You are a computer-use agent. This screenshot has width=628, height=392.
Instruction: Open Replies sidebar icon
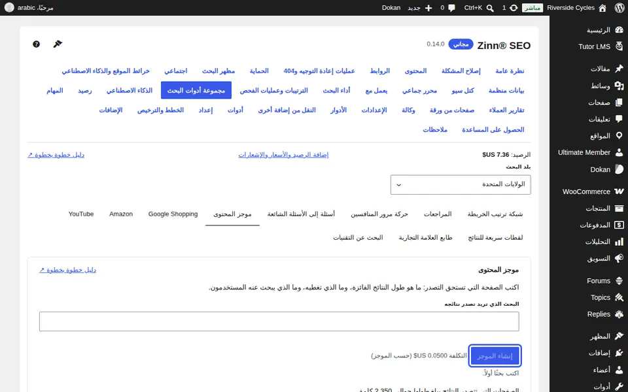(x=619, y=314)
